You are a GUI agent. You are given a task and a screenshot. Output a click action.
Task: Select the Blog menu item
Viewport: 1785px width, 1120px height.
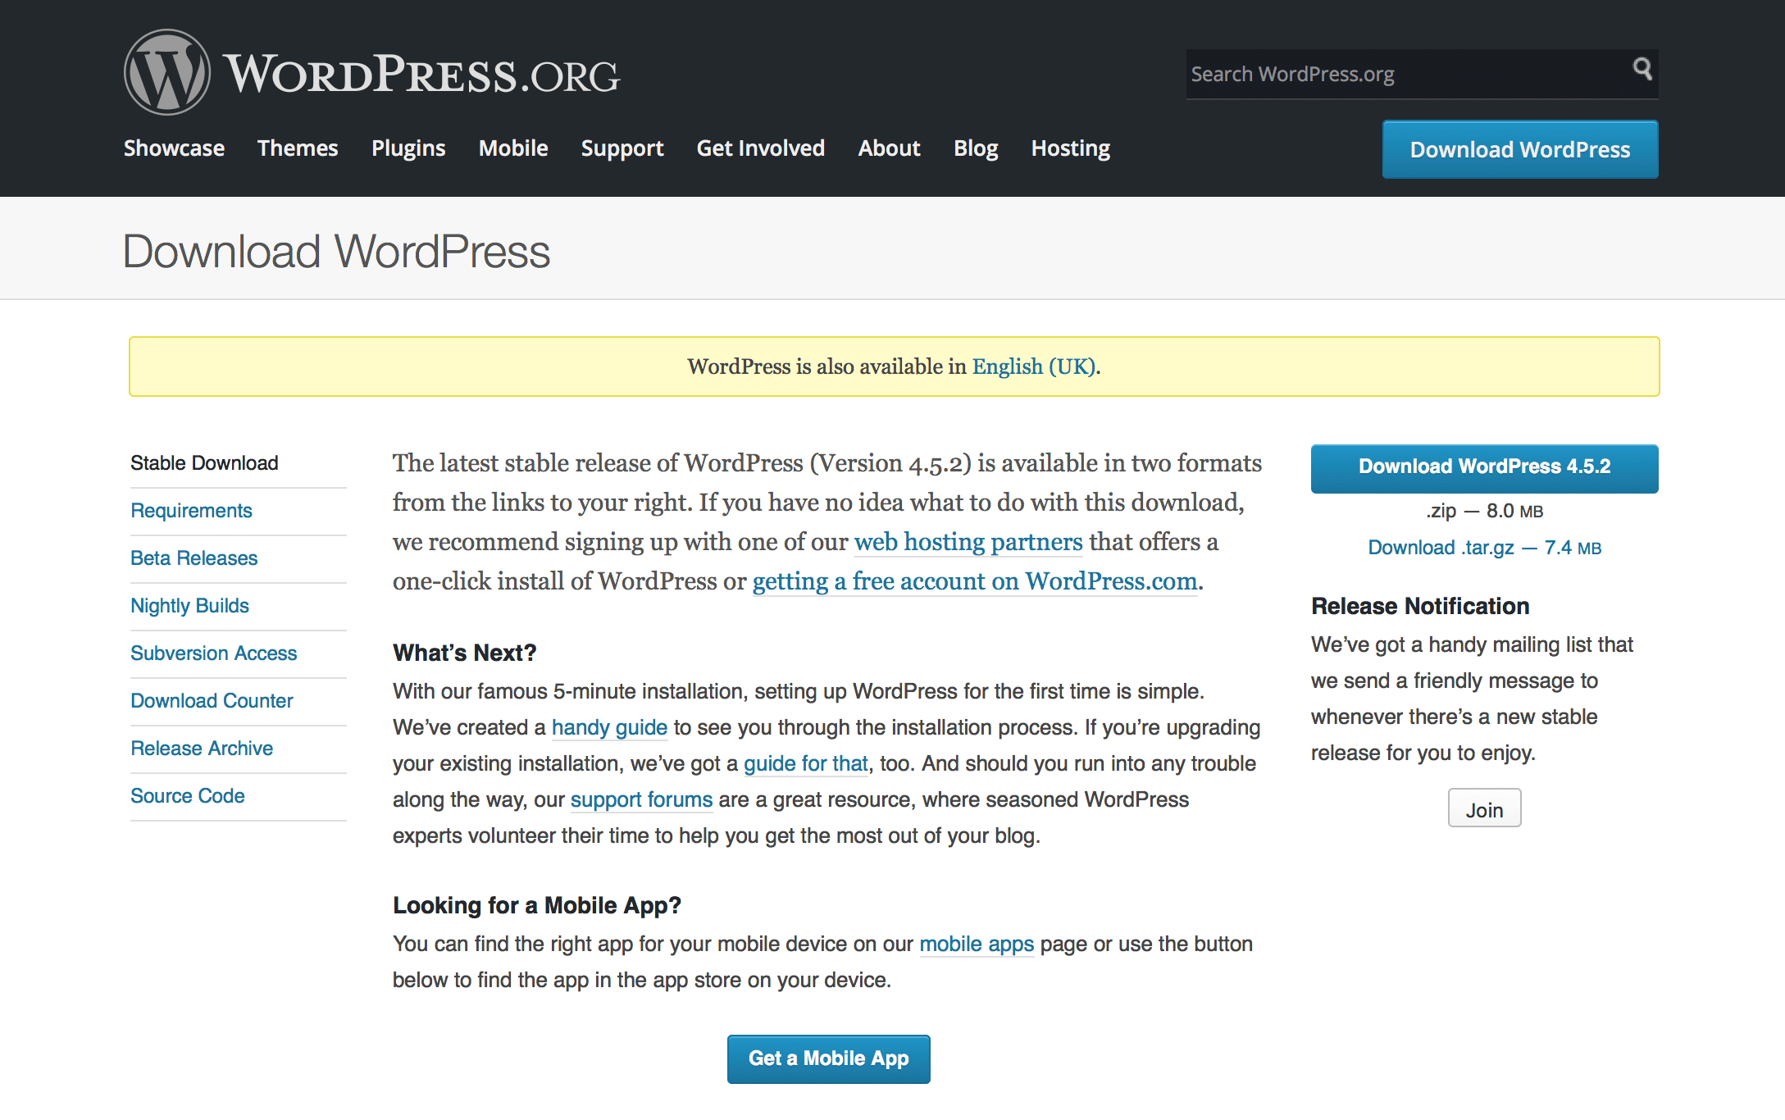coord(977,147)
